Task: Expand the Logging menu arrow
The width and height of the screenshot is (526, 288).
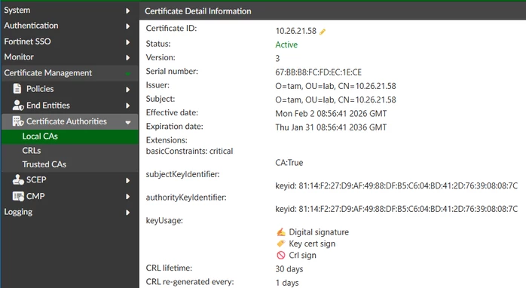Action: click(x=127, y=213)
